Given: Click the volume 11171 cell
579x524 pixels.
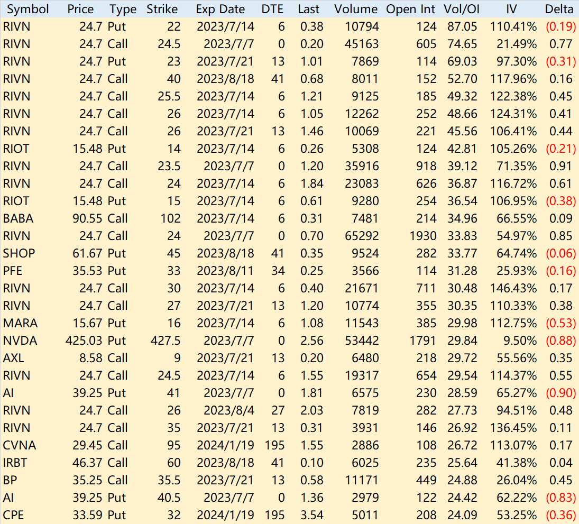Looking at the screenshot, I should coord(362,480).
